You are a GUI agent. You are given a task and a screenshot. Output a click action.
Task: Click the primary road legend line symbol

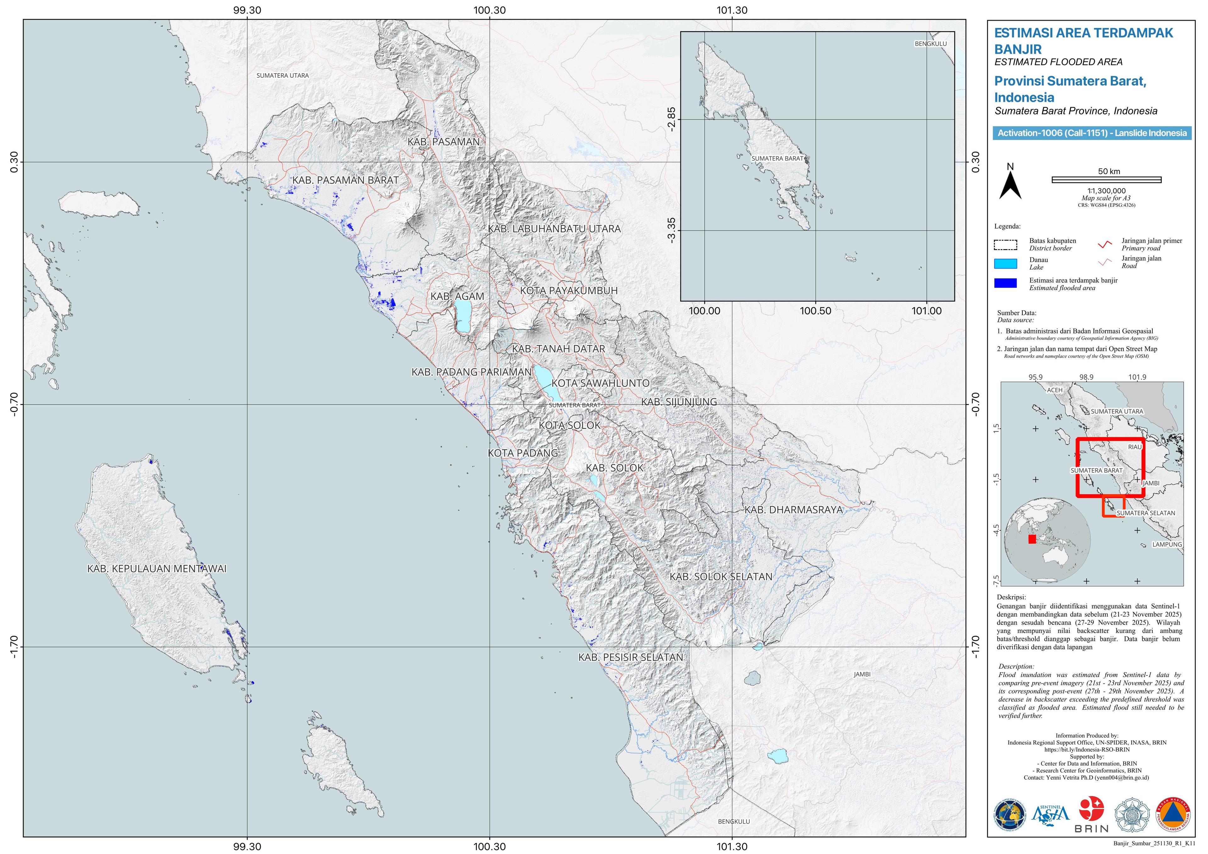(1105, 244)
